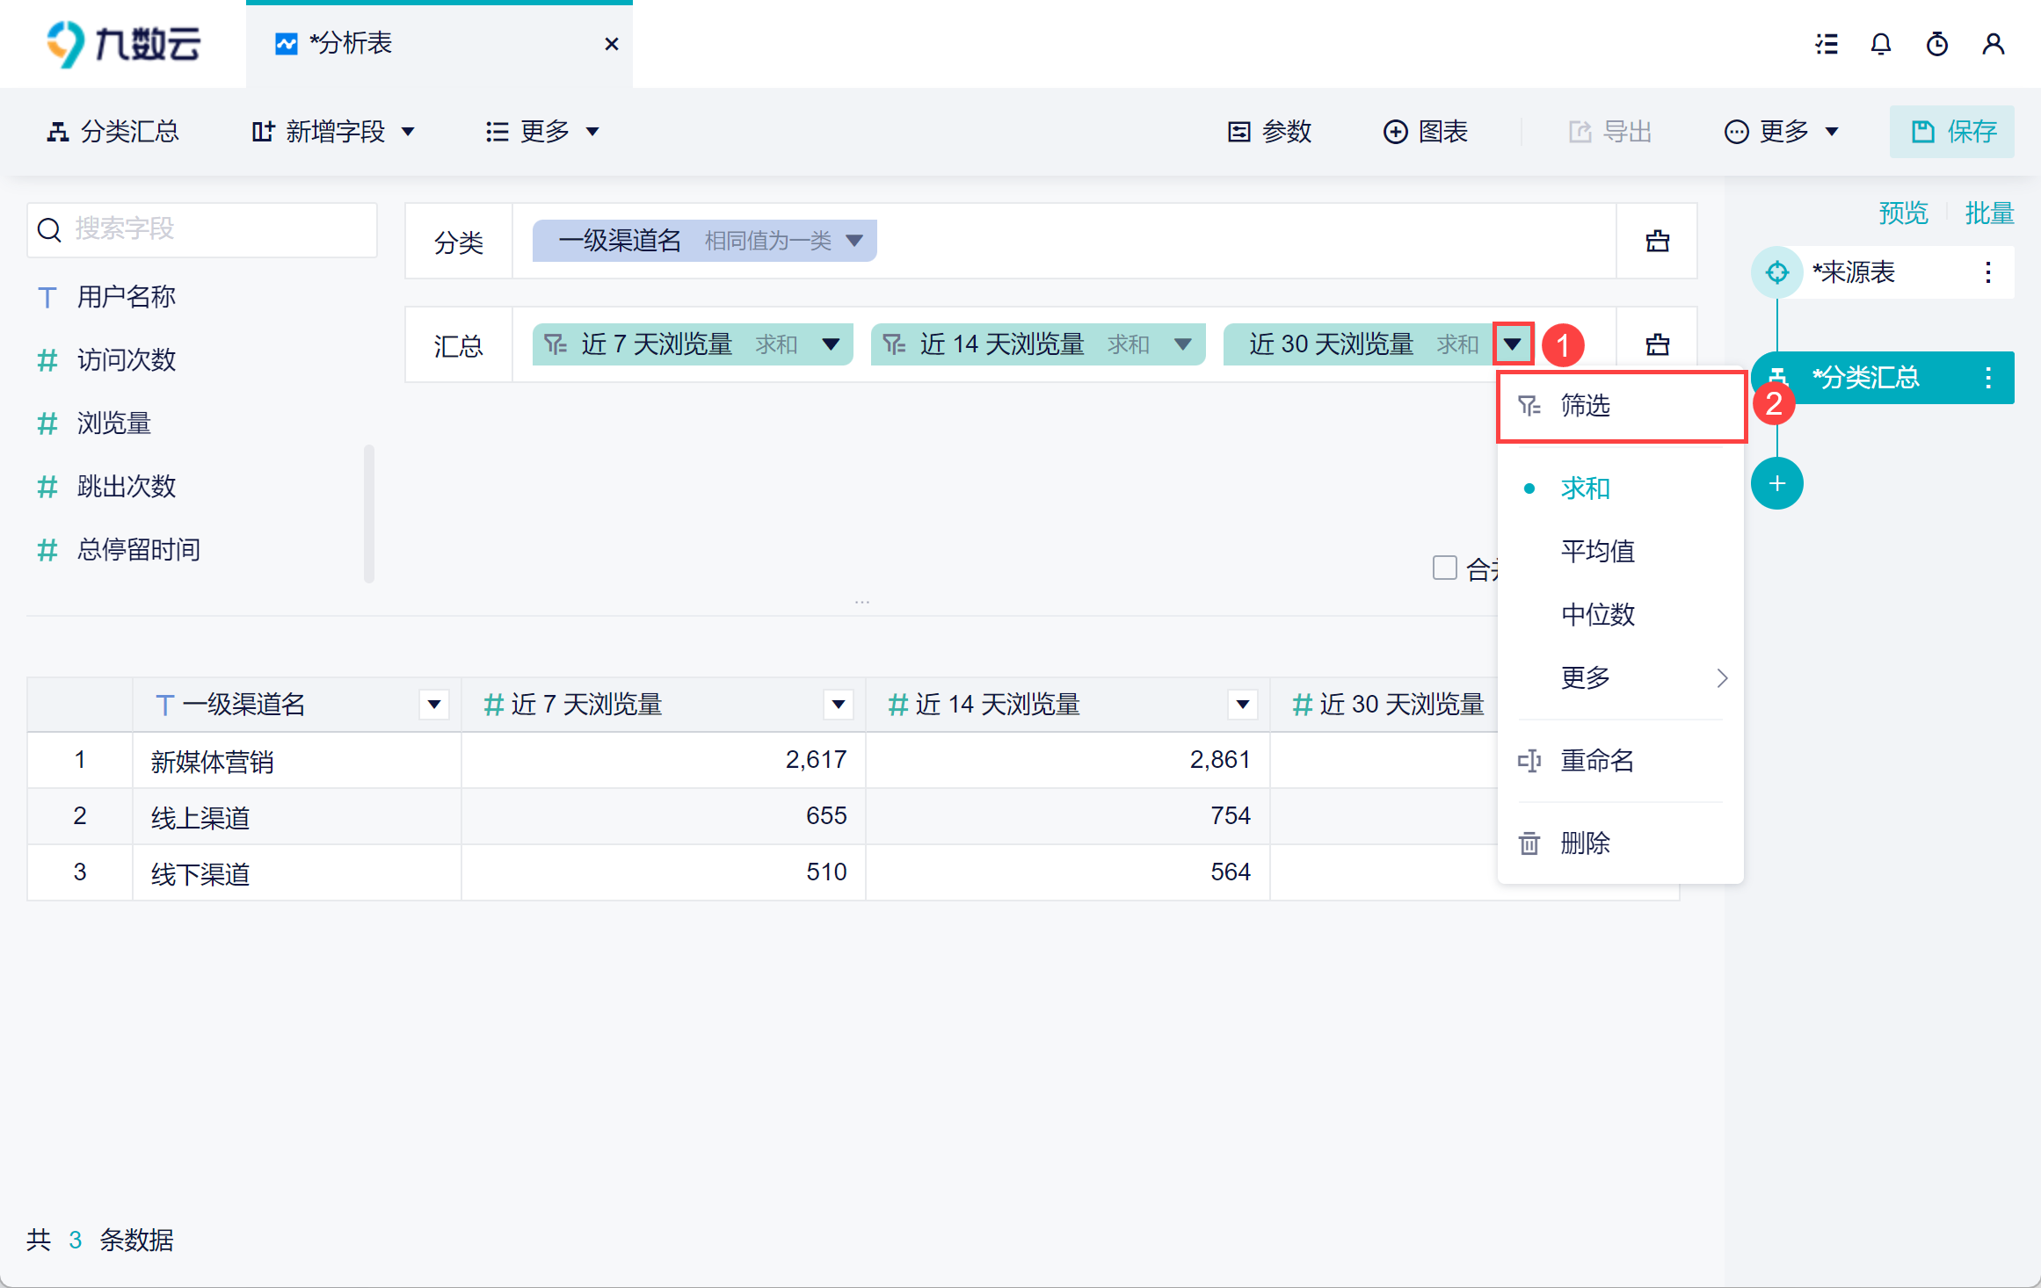2041x1288 pixels.
Task: Click the timer clock icon
Action: pos(1936,44)
